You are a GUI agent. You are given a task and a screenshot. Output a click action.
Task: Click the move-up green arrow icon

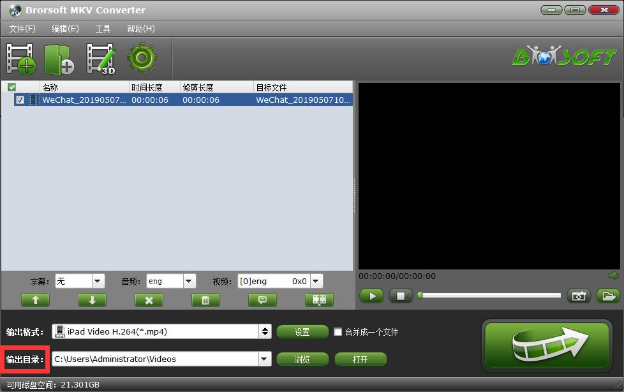[35, 300]
